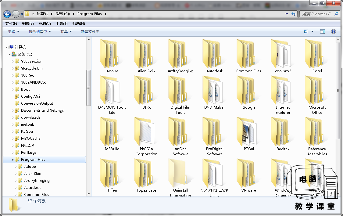Click the navigation pane scrollbar thumb
This screenshot has height=216, width=343.
[x=89, y=88]
